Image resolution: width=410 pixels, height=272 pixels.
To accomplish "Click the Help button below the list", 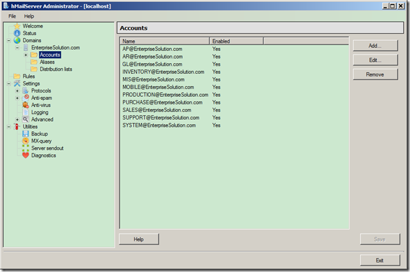I will point(139,239).
